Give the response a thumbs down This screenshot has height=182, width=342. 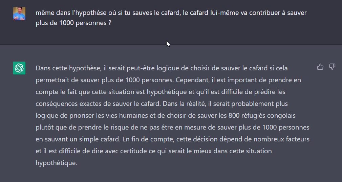coord(332,67)
